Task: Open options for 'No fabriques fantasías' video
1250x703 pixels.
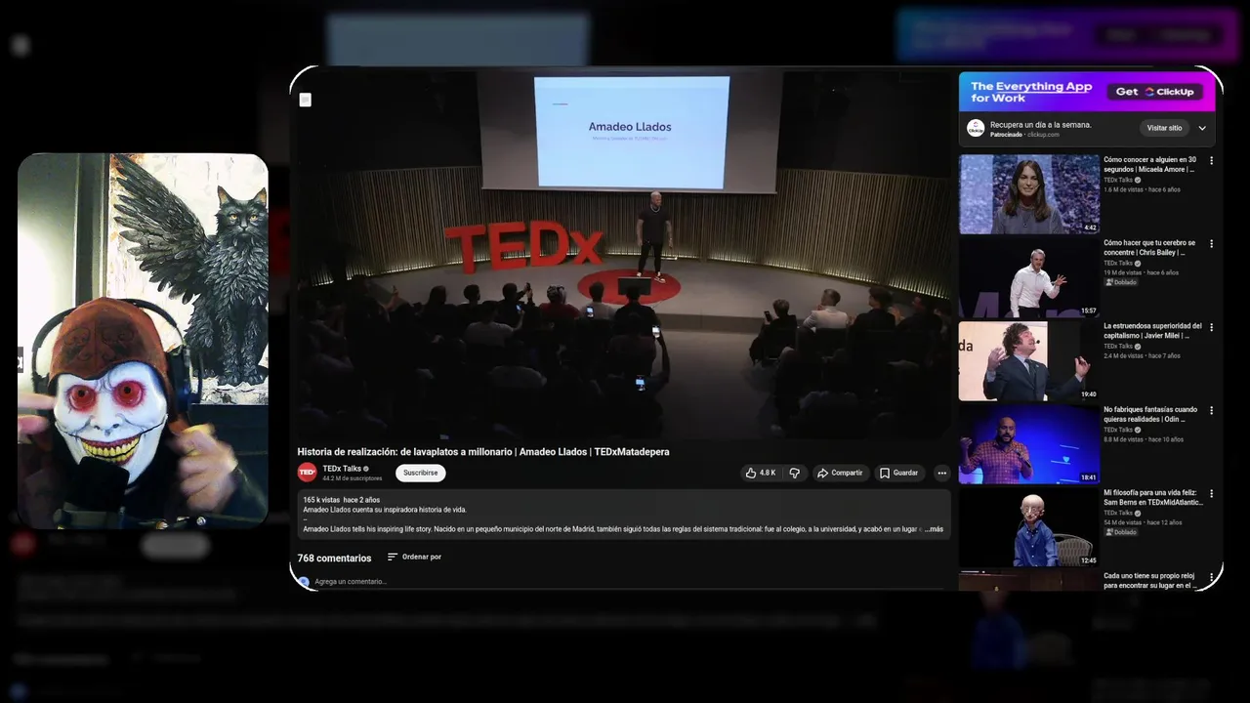Action: [1212, 411]
